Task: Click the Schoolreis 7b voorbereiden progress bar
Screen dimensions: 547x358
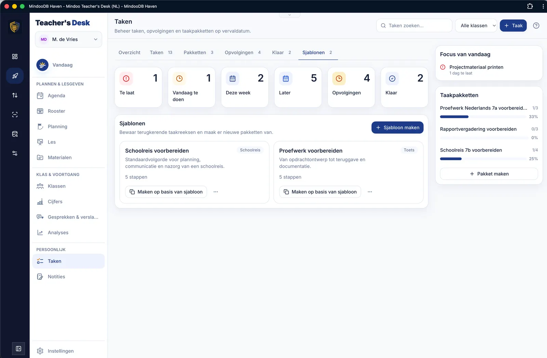Action: point(483,159)
